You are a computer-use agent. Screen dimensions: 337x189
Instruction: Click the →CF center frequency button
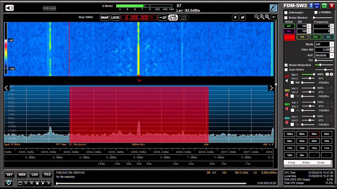162,18
